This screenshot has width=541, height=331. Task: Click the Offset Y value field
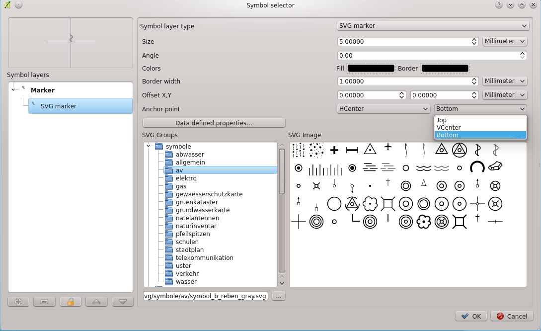click(441, 95)
